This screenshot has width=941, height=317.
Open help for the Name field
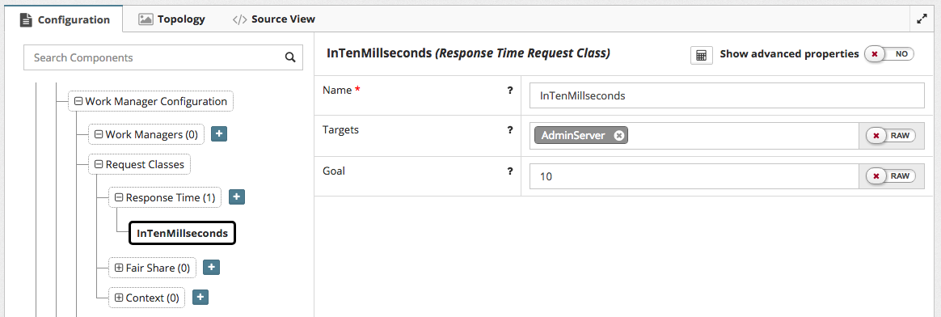coord(510,90)
